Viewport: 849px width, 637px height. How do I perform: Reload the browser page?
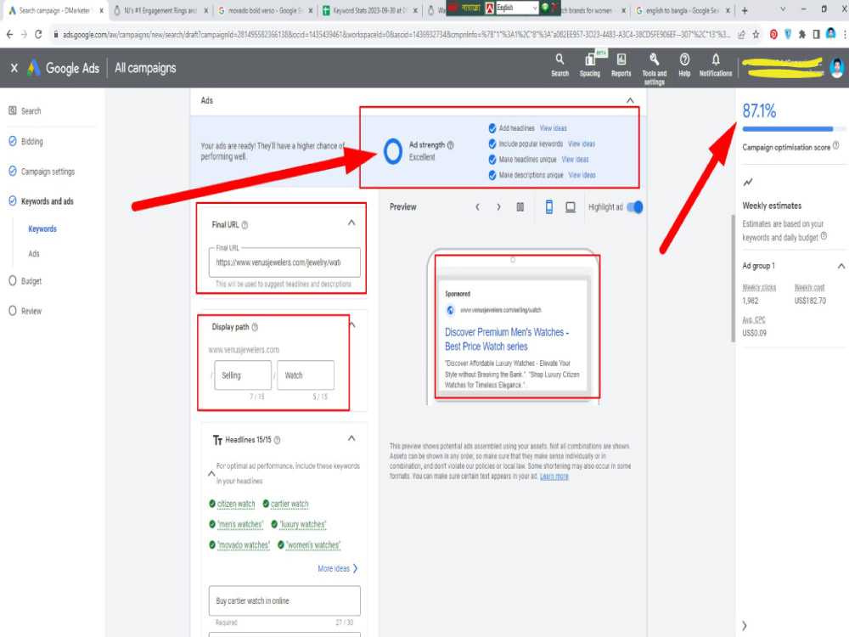38,35
